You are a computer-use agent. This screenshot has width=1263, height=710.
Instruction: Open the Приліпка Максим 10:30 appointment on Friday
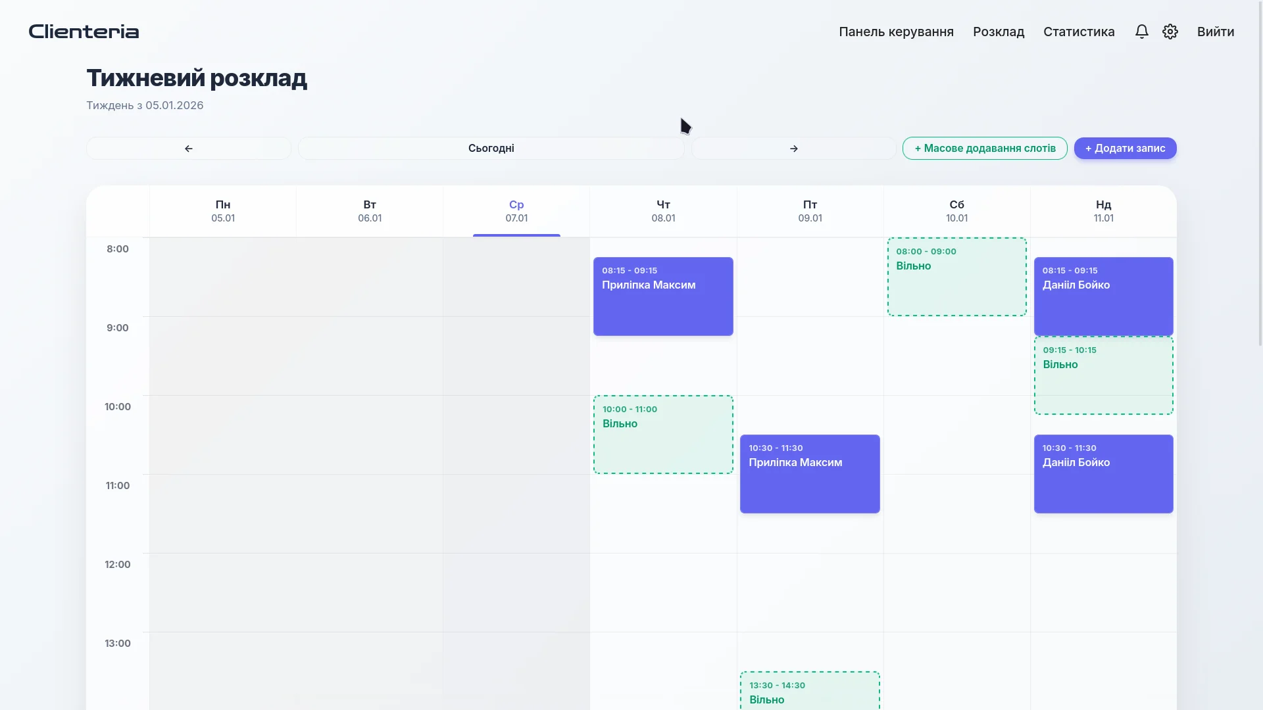pyautogui.click(x=809, y=473)
